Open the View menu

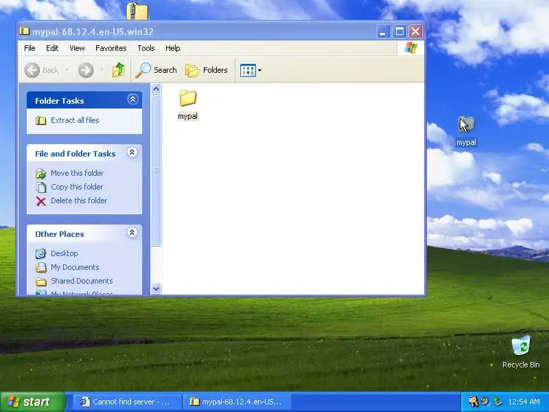(x=77, y=48)
